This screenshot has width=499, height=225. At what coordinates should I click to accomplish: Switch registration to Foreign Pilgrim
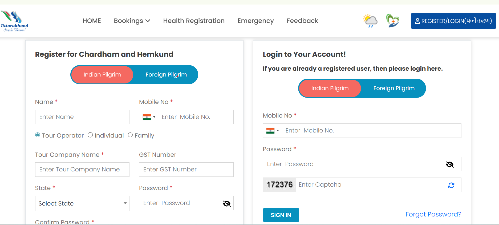[166, 75]
